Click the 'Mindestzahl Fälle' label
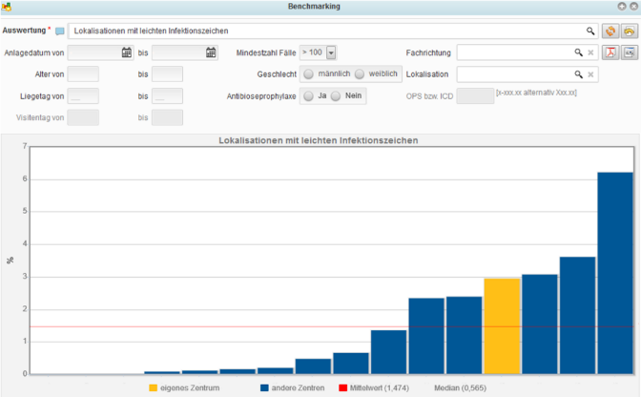Image resolution: width=641 pixels, height=397 pixels. pos(266,52)
